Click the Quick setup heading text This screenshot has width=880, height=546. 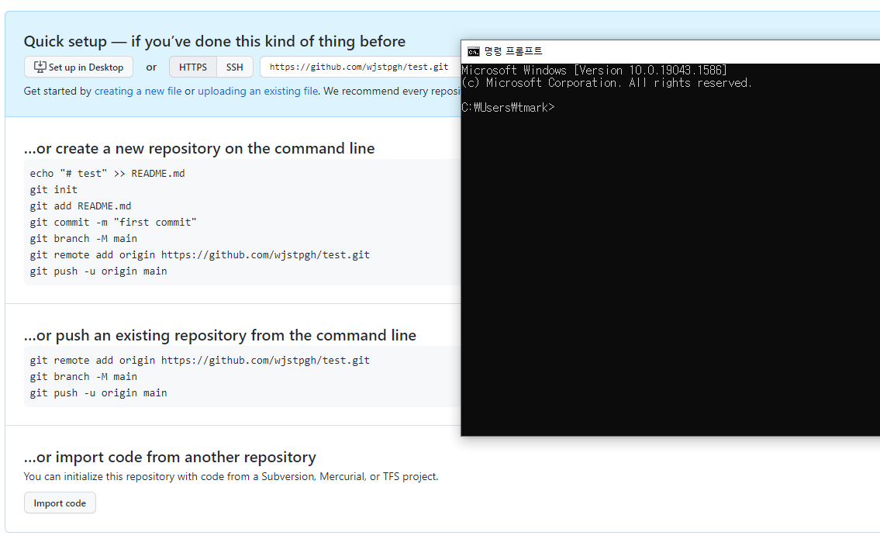215,41
